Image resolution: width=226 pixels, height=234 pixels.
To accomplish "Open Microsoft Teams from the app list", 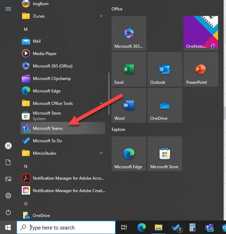I will (x=48, y=128).
